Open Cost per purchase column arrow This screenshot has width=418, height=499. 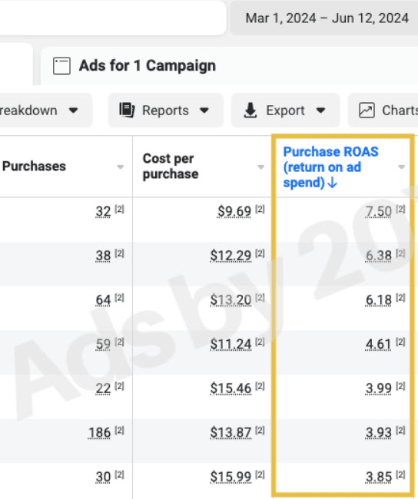click(261, 167)
